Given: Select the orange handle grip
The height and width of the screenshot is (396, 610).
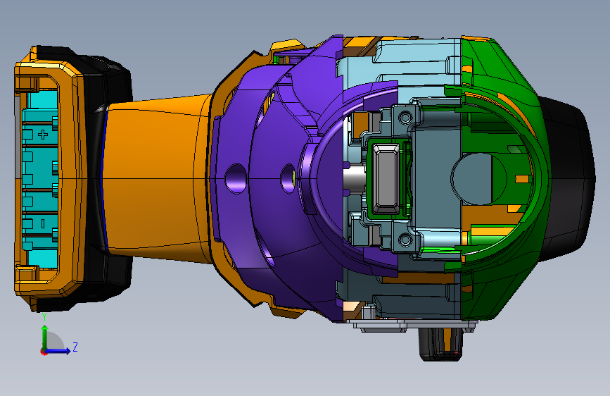Looking at the screenshot, I should tap(155, 178).
